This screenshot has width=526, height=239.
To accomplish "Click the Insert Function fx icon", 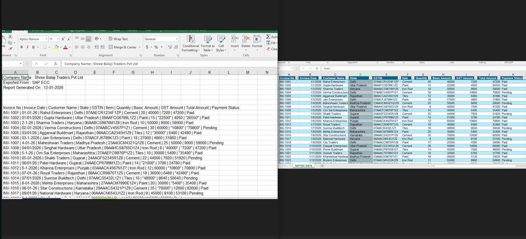I will pos(56,63).
